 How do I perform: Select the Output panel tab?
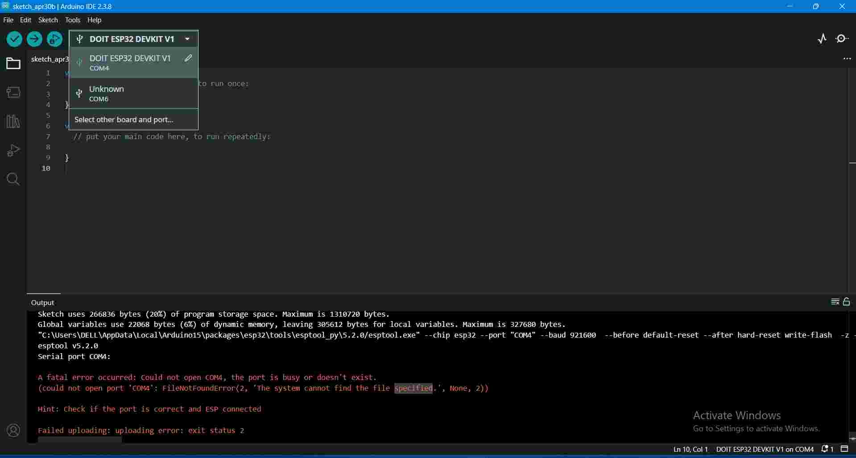coord(43,302)
